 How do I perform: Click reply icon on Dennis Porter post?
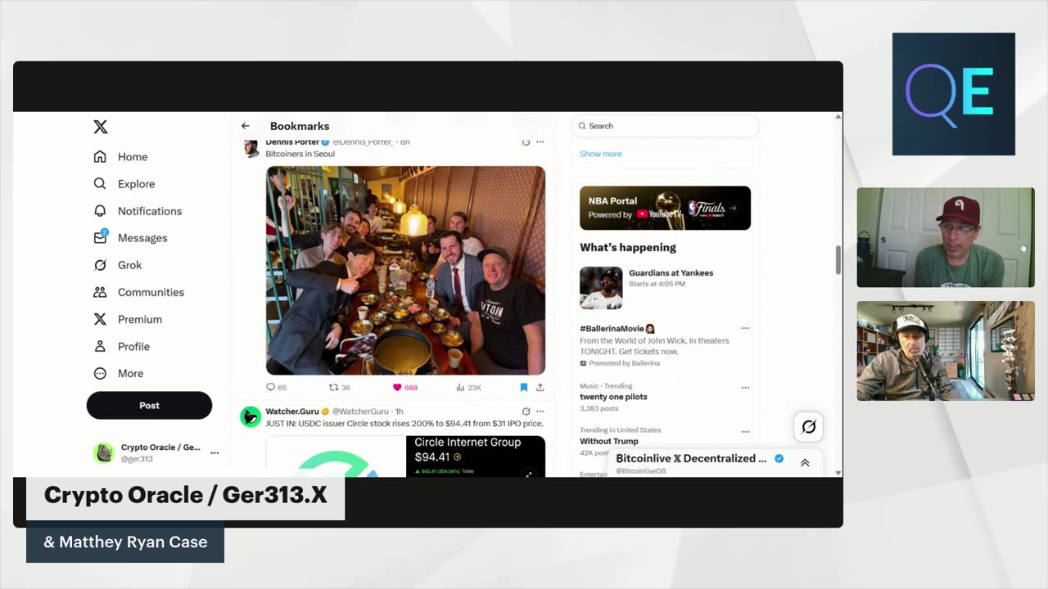[x=271, y=387]
